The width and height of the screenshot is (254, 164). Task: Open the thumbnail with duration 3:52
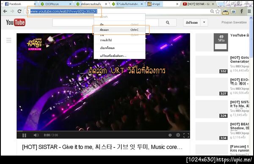pyautogui.click(x=212, y=65)
